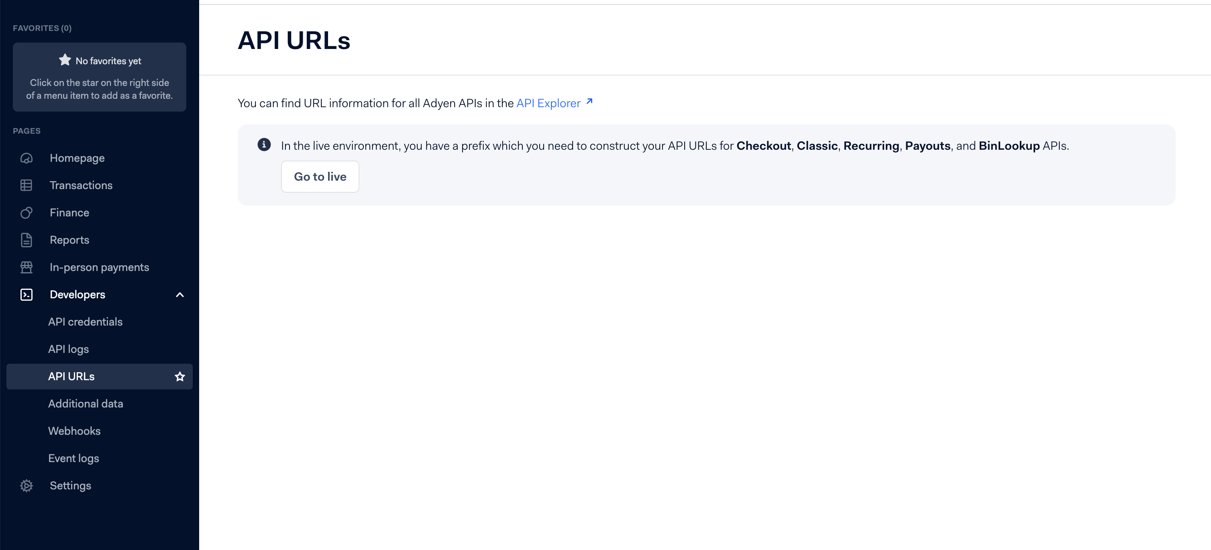Click bold word Payouts in the notice
This screenshot has width=1211, height=550.
pos(928,146)
